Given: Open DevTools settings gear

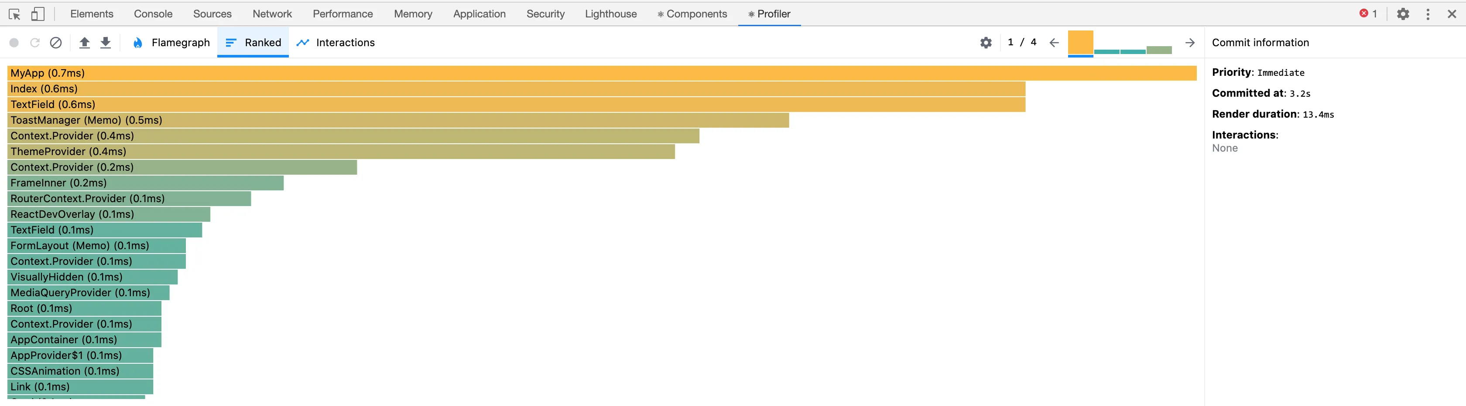Looking at the screenshot, I should (x=1403, y=14).
